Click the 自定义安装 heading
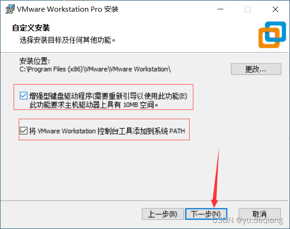The width and height of the screenshot is (290, 229). click(x=31, y=28)
